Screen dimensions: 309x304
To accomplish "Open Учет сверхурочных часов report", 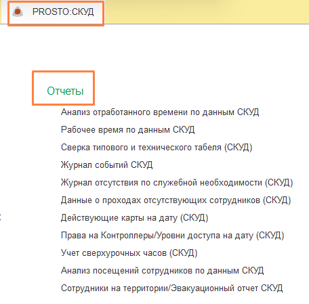I will [129, 253].
